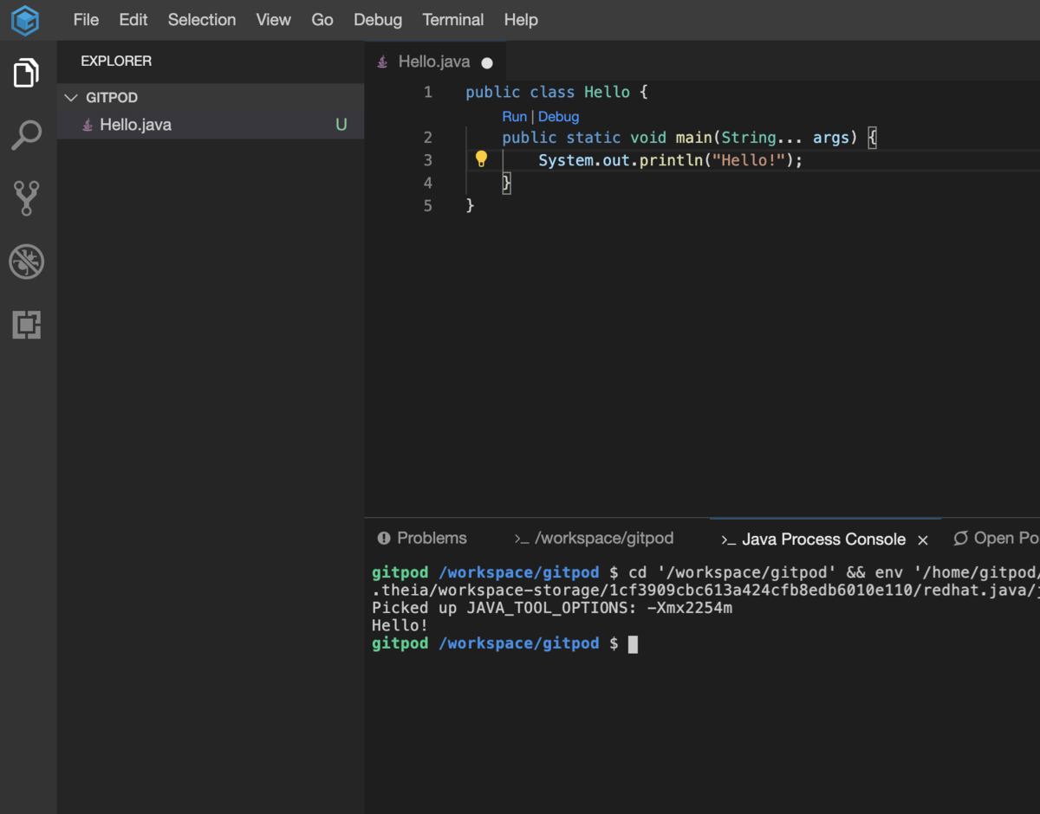Switch to the /workspace/gitpod terminal tab
Viewport: 1040px width, 814px height.
point(594,539)
